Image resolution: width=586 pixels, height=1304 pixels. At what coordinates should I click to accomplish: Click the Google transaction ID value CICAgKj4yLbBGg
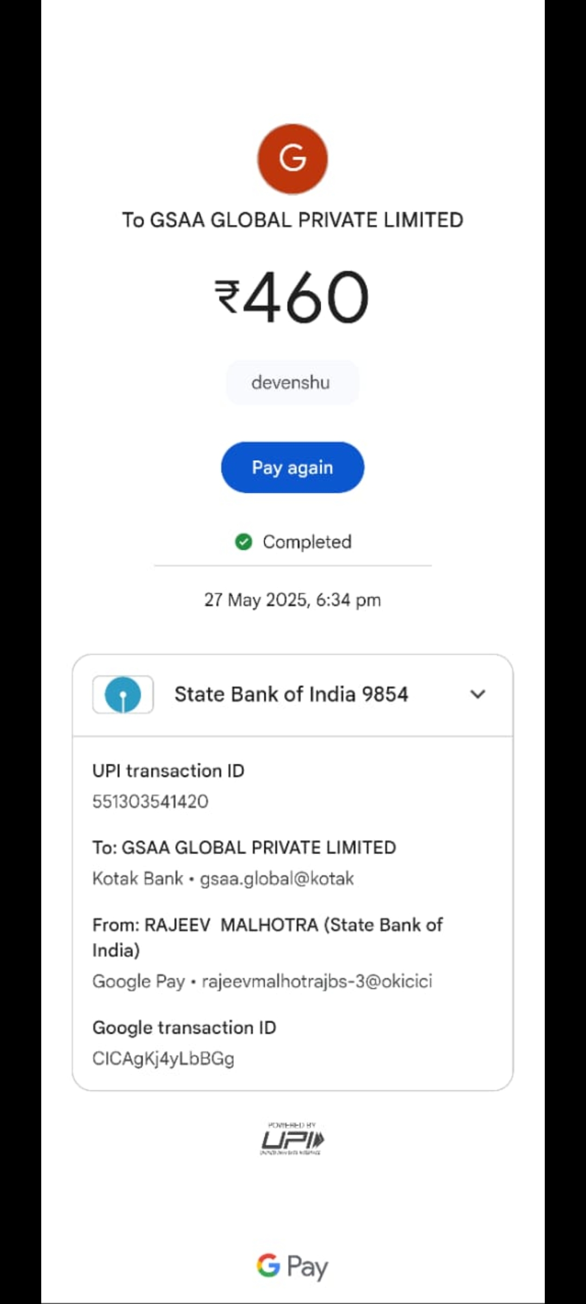click(163, 1058)
